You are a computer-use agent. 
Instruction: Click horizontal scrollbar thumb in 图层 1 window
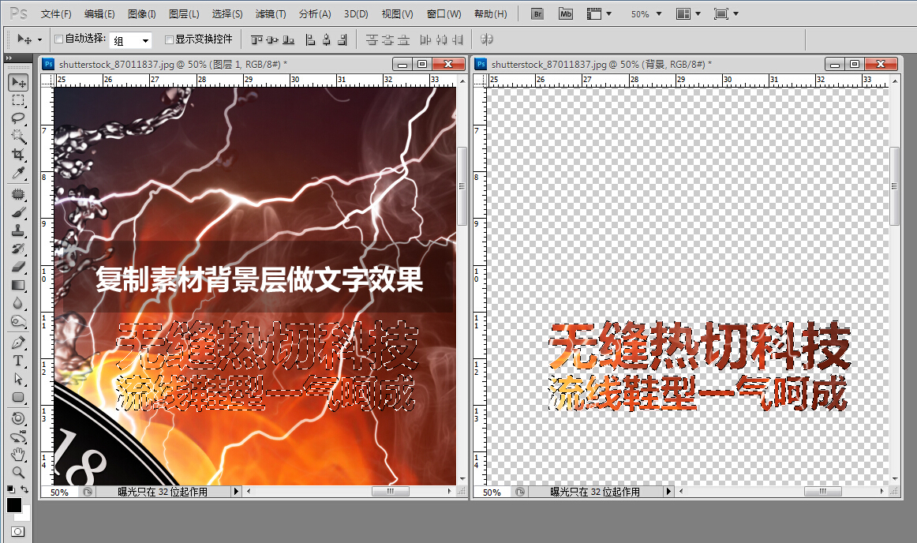tap(390, 492)
